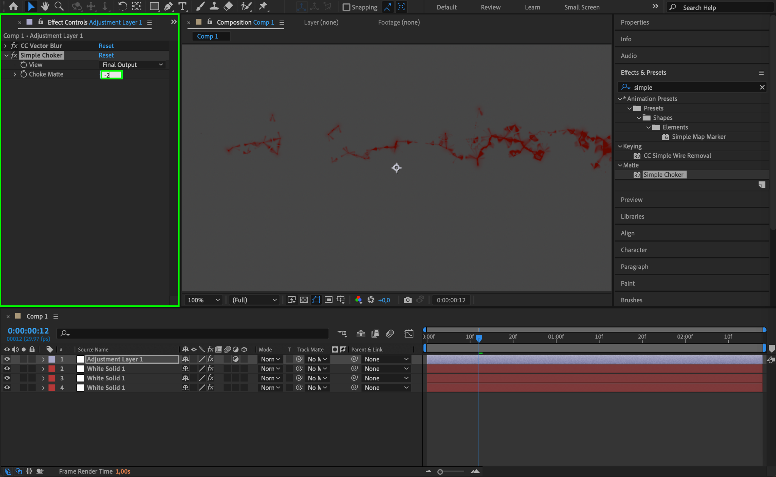Image resolution: width=776 pixels, height=477 pixels.
Task: Open the Character panel
Action: pos(634,250)
